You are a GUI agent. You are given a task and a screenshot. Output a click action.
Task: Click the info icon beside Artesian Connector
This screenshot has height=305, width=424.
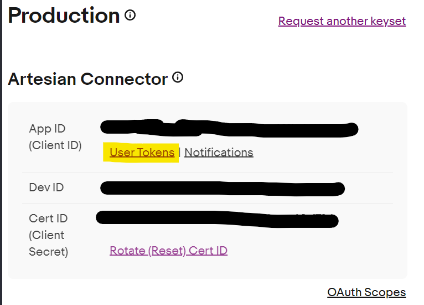click(x=178, y=78)
